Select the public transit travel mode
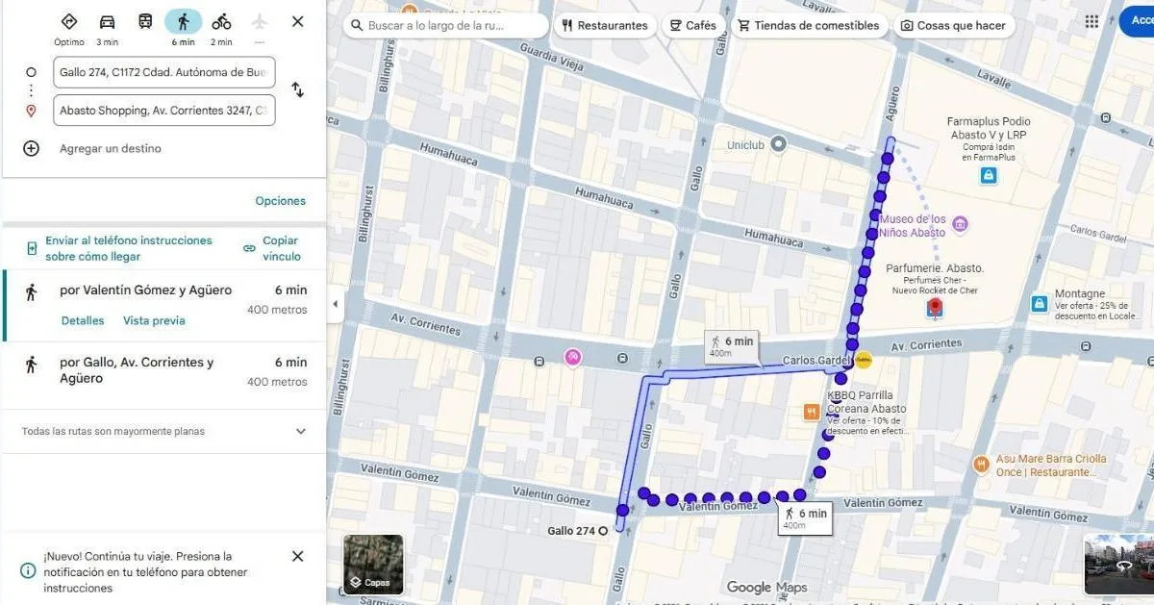 pos(144,22)
